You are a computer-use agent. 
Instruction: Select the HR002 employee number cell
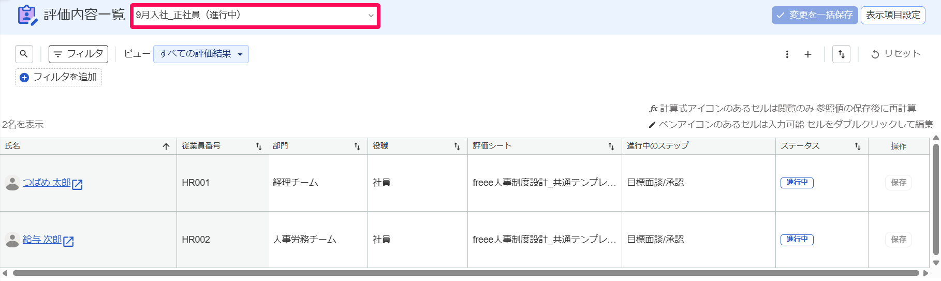[x=223, y=240]
